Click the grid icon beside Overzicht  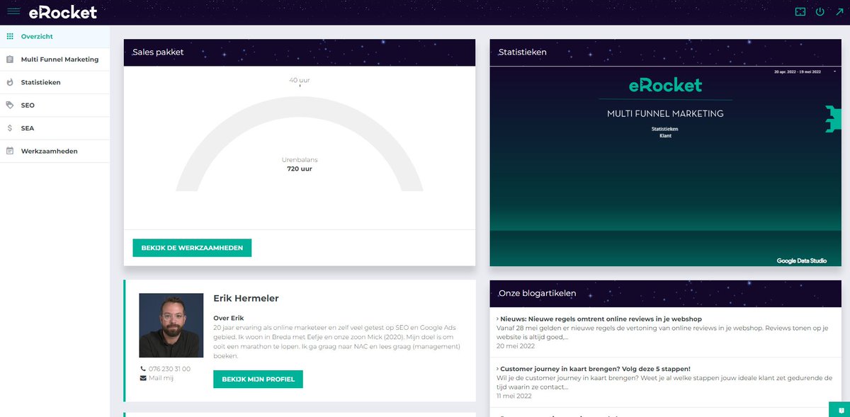click(10, 36)
